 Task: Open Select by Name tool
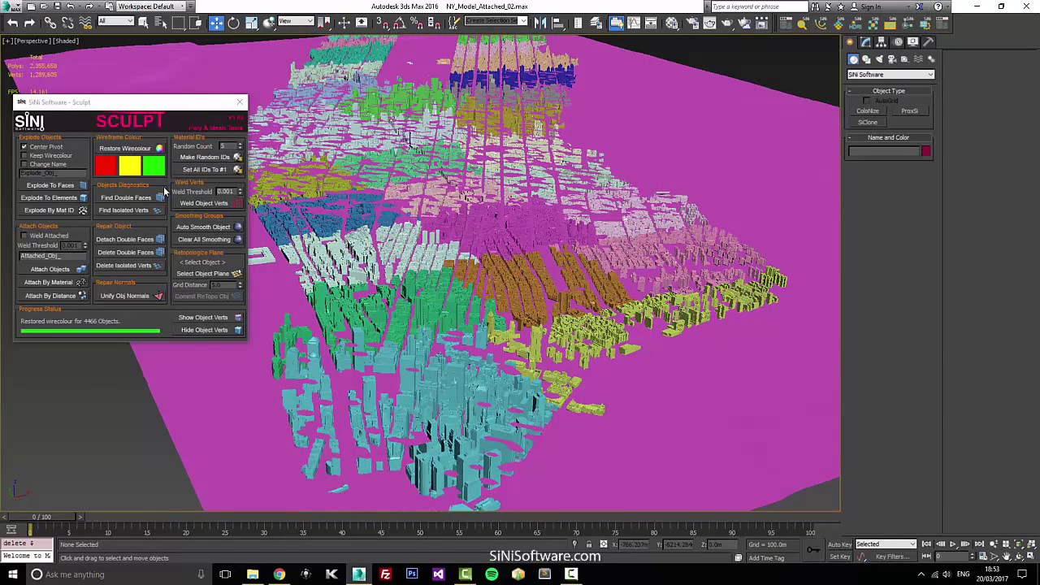tap(161, 24)
